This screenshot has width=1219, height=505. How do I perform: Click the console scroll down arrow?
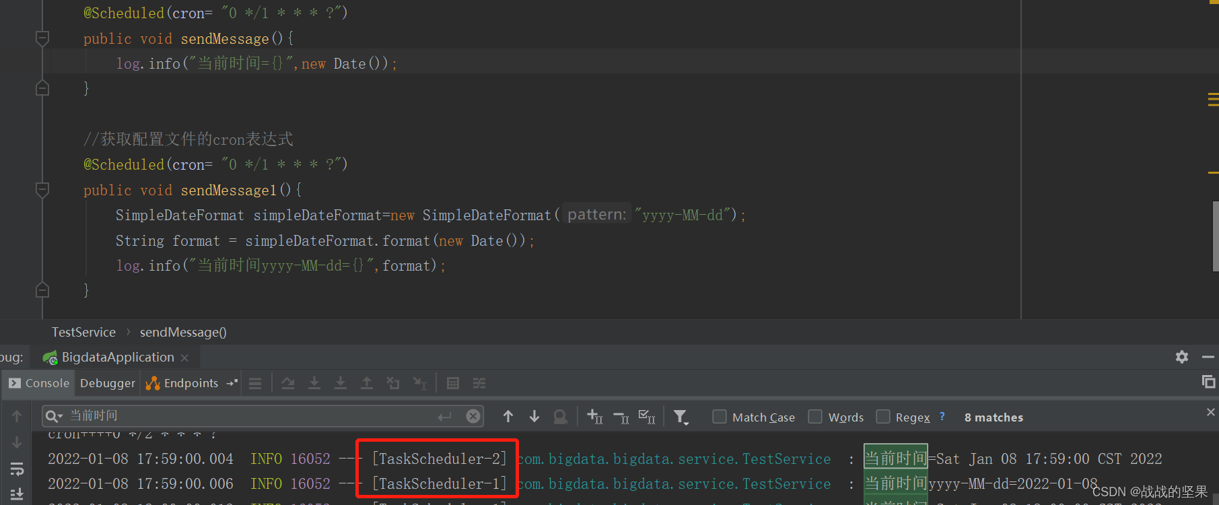click(x=17, y=442)
